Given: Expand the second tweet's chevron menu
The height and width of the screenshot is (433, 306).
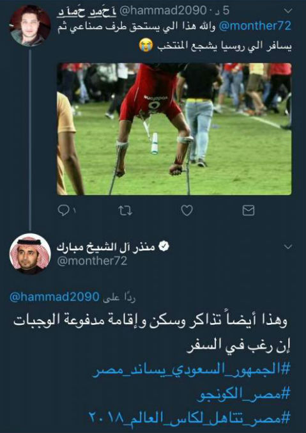Looking at the screenshot, I should tap(287, 247).
